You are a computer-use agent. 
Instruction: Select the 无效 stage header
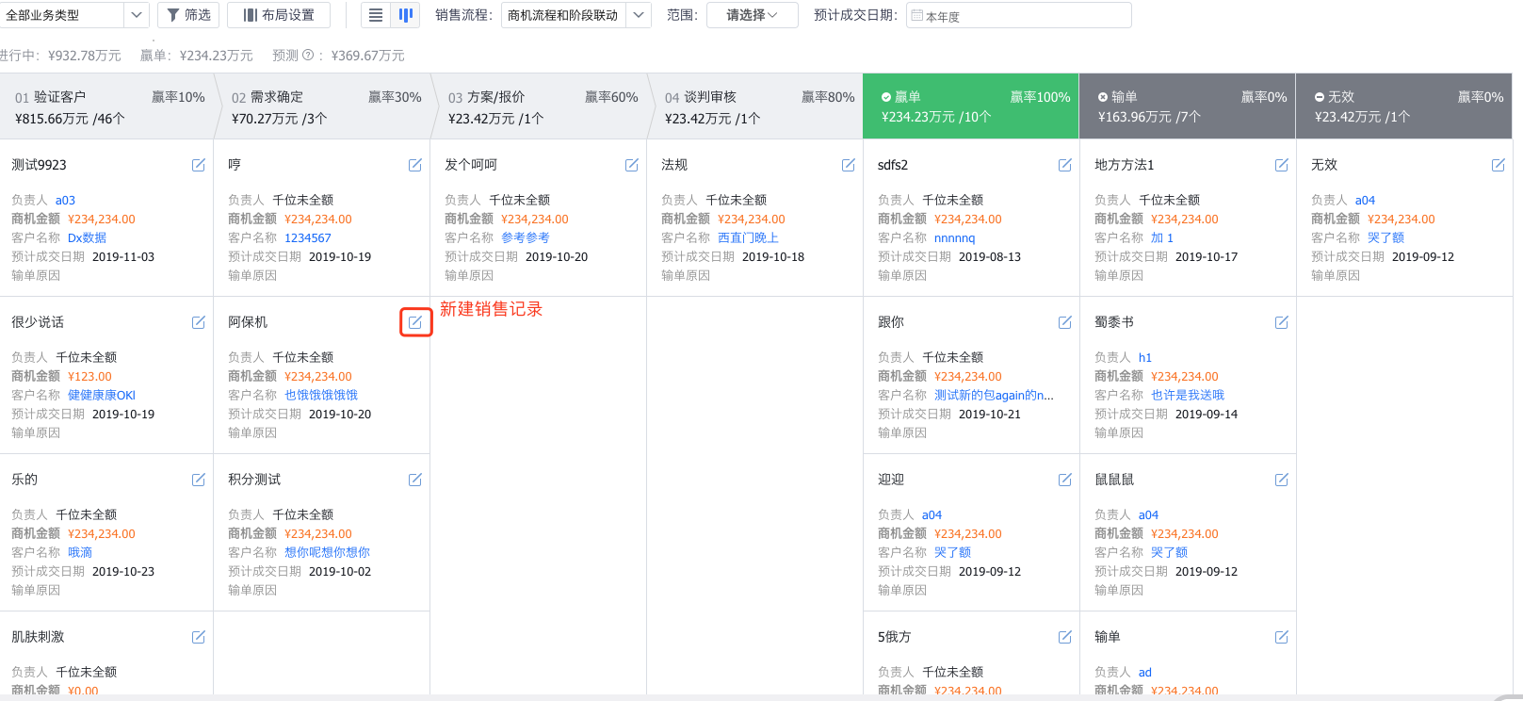point(1404,106)
